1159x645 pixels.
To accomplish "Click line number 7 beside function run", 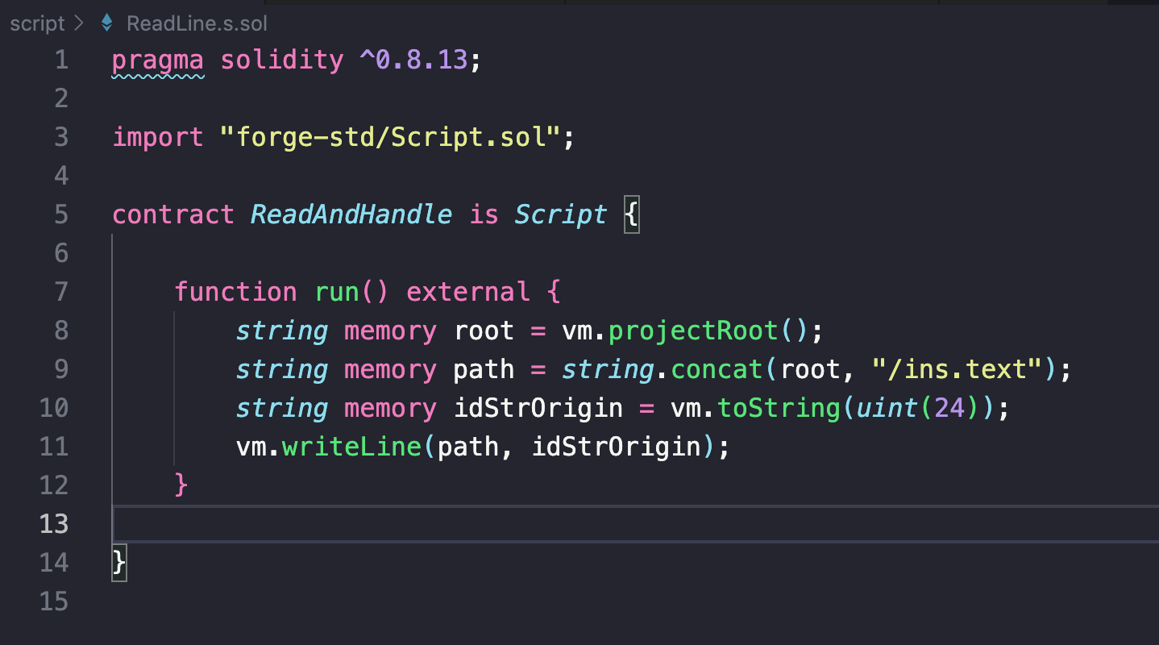I will (62, 291).
